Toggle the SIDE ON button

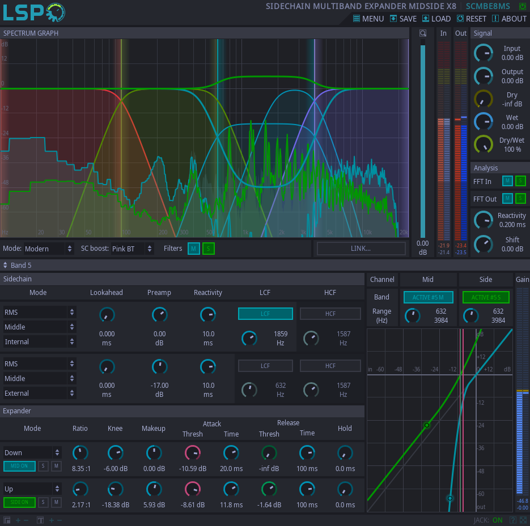19,502
